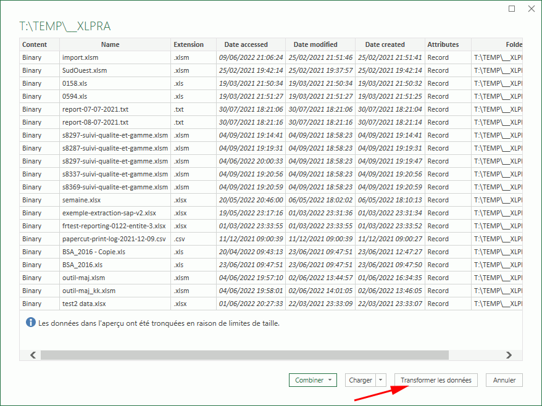542x406 pixels.
Task: Select the import.xlsm file row
Action: (80, 57)
